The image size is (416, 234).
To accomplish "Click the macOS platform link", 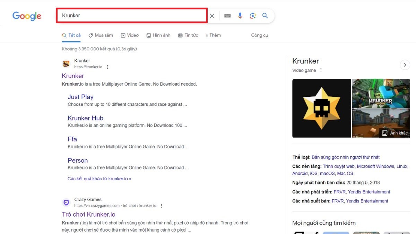I will 327,174.
